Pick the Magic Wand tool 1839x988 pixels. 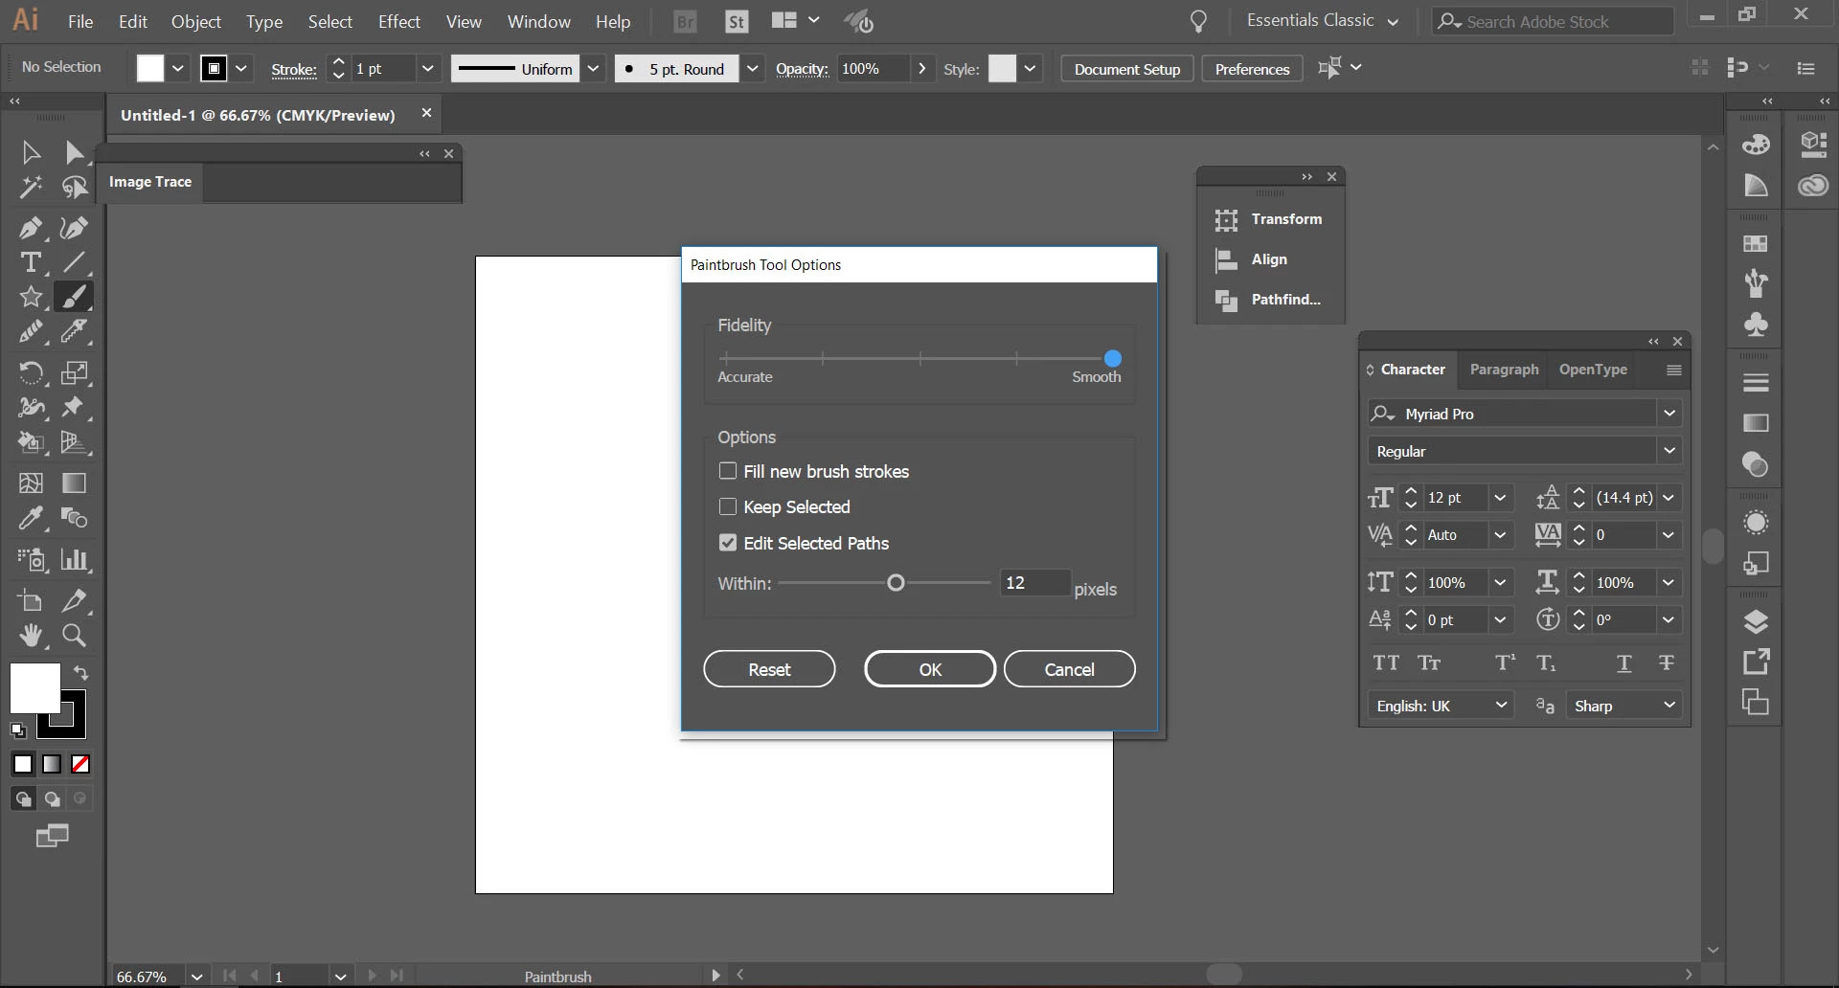pyautogui.click(x=31, y=187)
